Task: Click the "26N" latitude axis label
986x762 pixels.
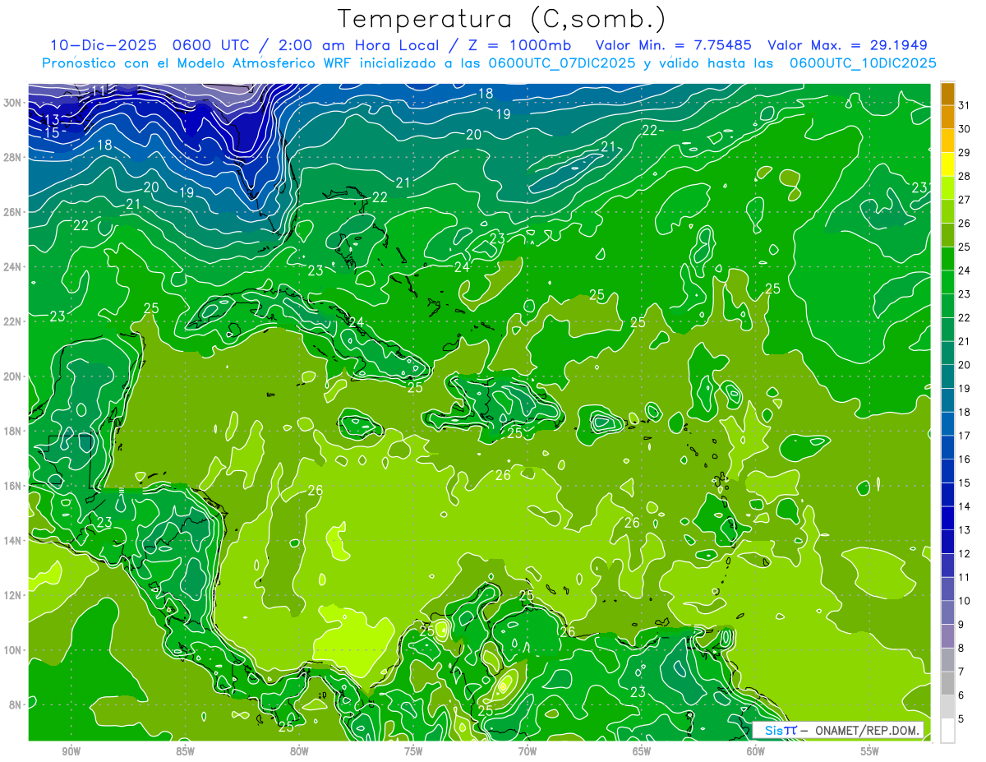Action: (x=12, y=211)
